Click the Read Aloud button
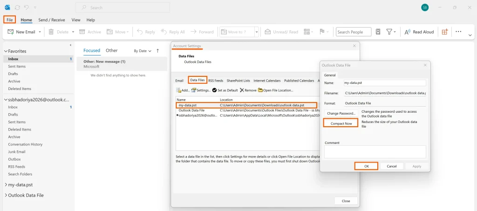Viewport: 477px width, 211px height. (x=419, y=32)
